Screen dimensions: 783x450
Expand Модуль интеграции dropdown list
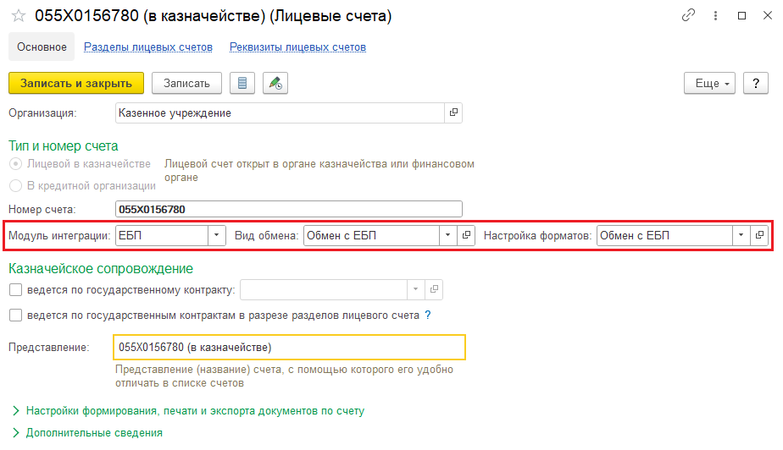click(x=216, y=235)
